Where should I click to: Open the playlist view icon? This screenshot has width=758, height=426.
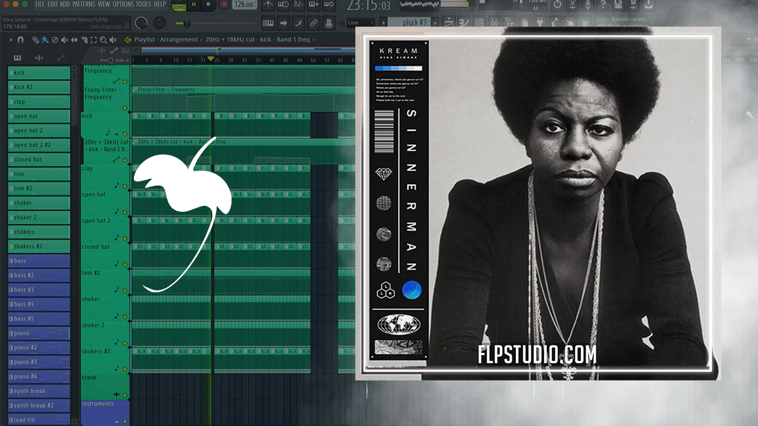click(449, 22)
